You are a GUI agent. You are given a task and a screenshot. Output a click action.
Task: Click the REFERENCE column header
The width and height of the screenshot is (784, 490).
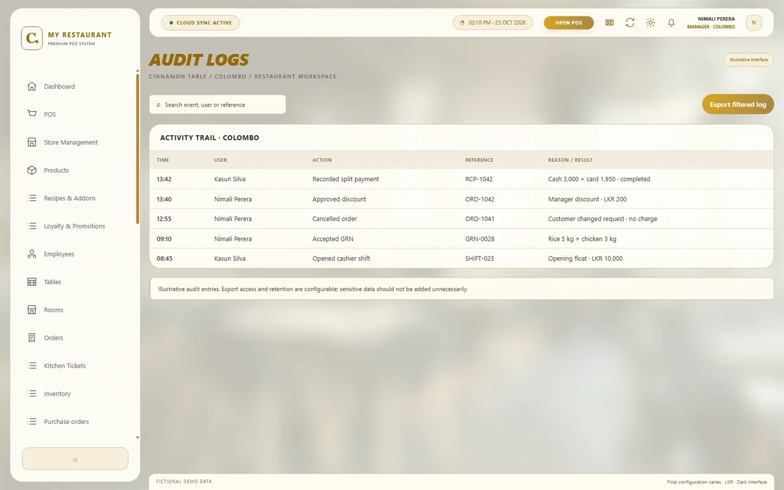tap(479, 160)
